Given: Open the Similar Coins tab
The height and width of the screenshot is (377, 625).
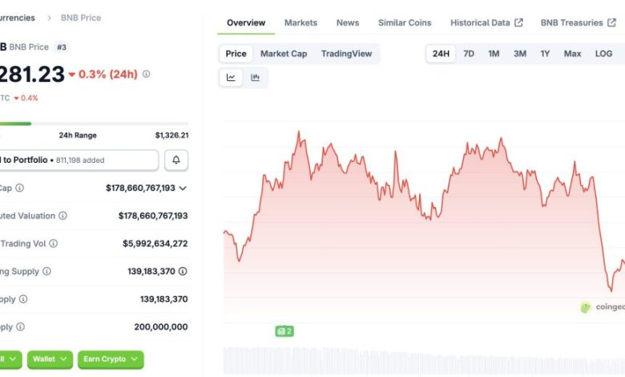Looking at the screenshot, I should (405, 22).
